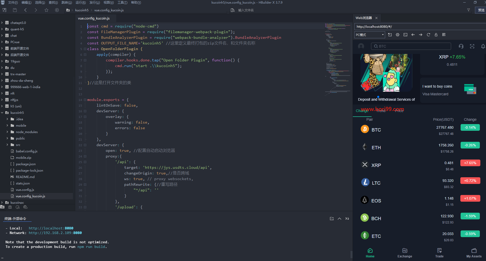Expand the src folder
Viewport: 486px width, 261px height.
[7, 145]
